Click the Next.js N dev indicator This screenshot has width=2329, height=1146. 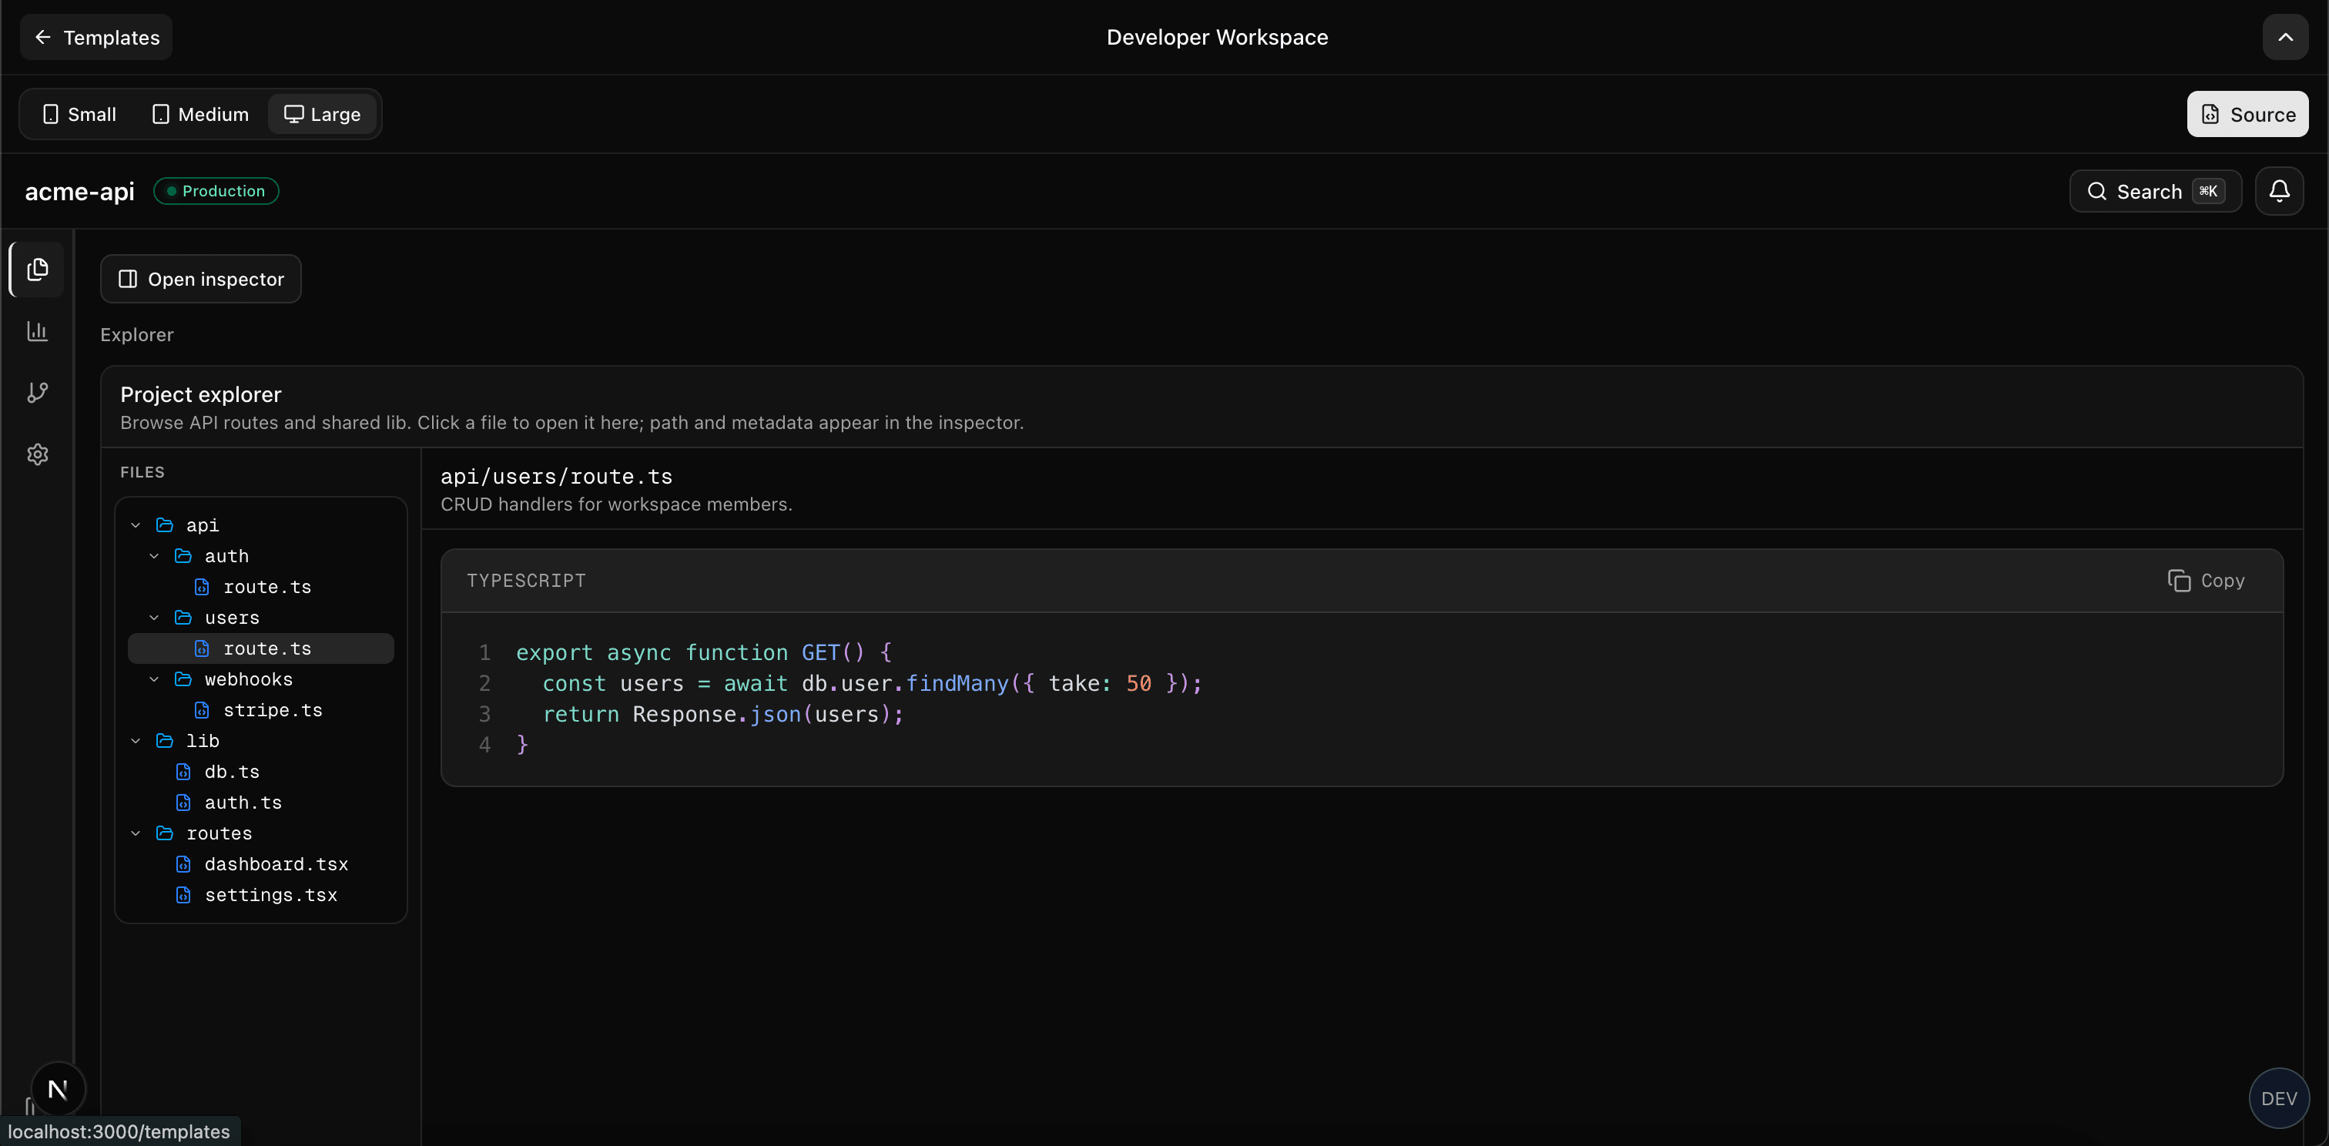tap(58, 1089)
